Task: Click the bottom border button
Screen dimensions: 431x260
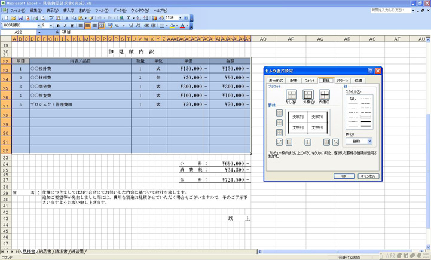Action: pyautogui.click(x=279, y=133)
